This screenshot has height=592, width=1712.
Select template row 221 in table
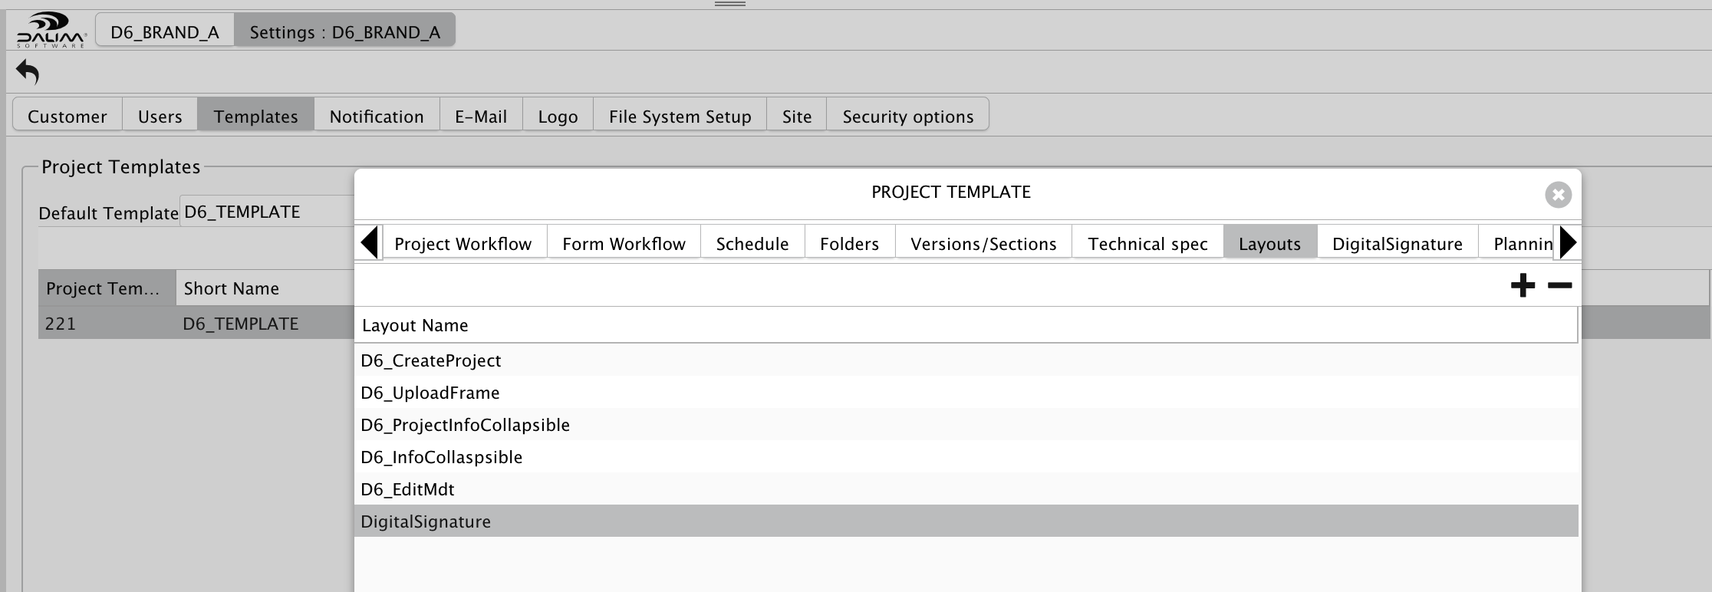pyautogui.click(x=196, y=324)
